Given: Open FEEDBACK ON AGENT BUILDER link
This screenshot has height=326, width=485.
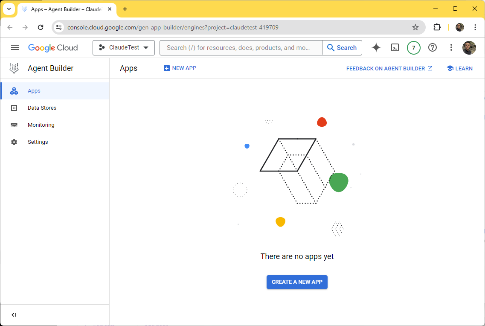Looking at the screenshot, I should click(389, 68).
